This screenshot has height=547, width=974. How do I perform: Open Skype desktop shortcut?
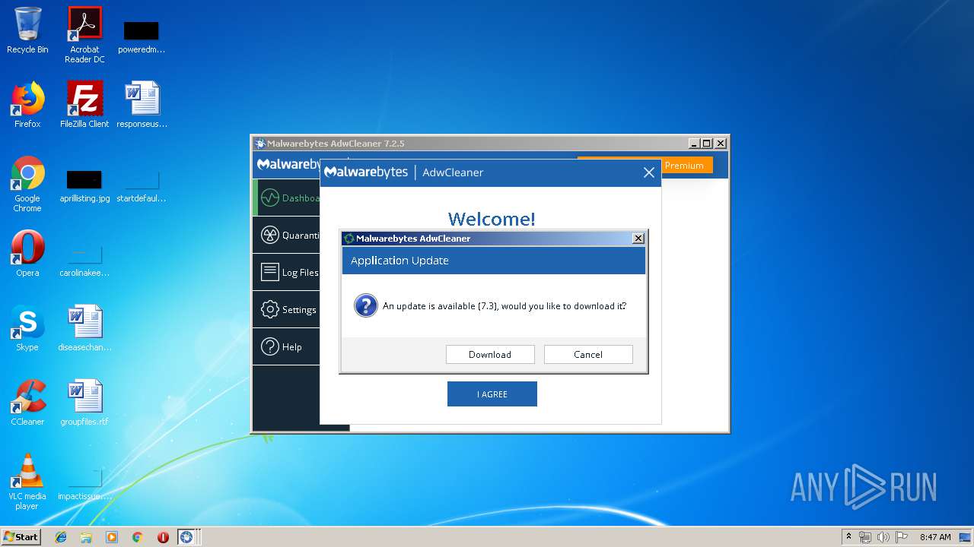click(27, 328)
